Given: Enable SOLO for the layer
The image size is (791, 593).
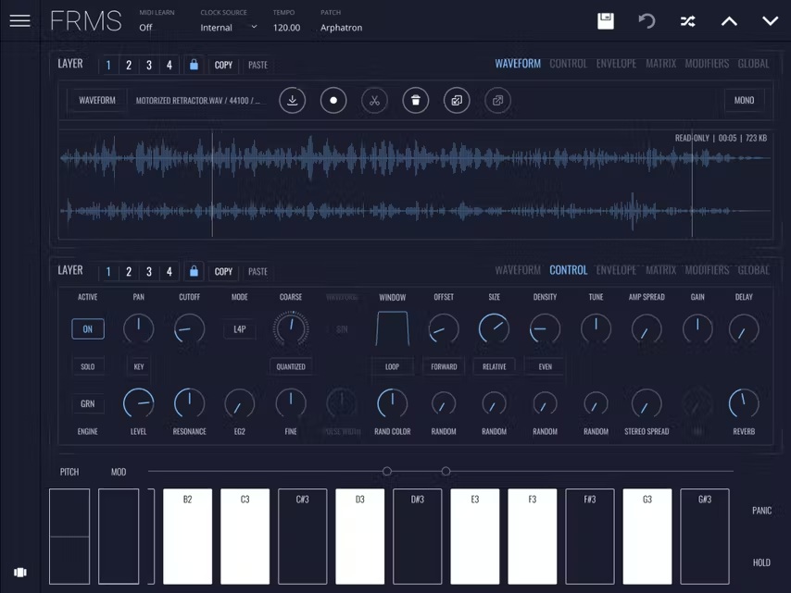Looking at the screenshot, I should [87, 366].
